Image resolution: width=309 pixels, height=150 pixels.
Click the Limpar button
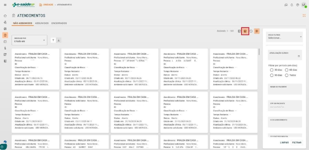pyautogui.click(x=284, y=142)
